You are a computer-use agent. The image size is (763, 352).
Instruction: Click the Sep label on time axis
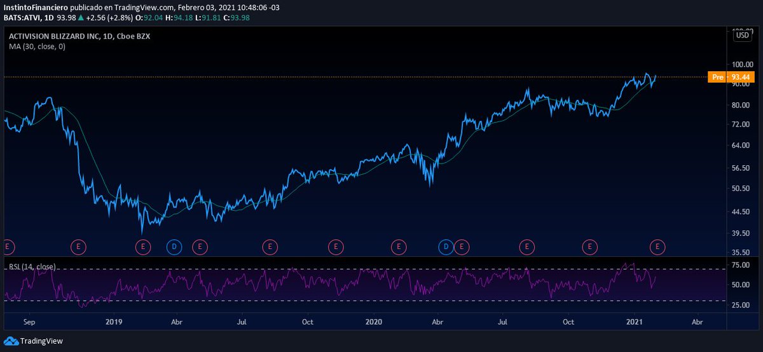pyautogui.click(x=29, y=322)
